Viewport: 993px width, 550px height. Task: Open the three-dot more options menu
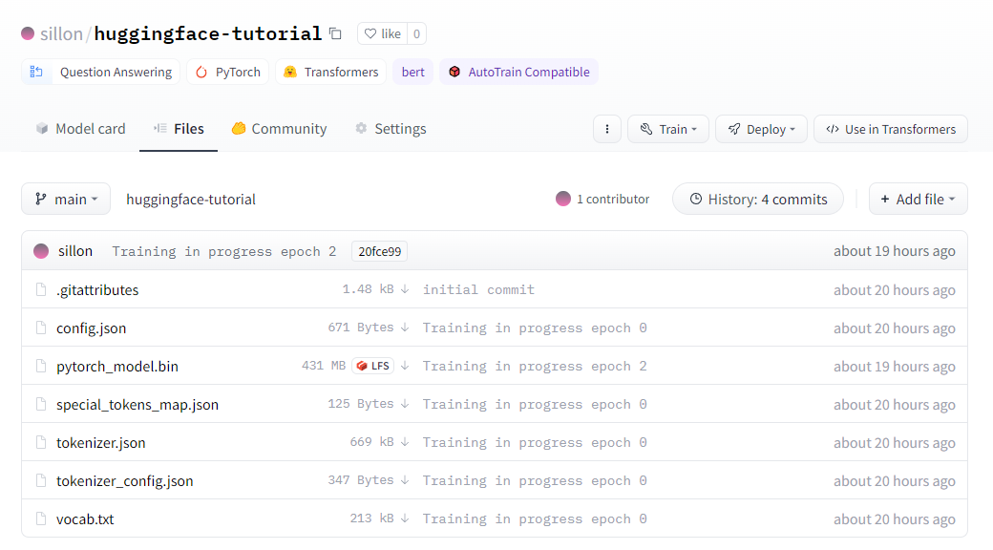point(606,129)
